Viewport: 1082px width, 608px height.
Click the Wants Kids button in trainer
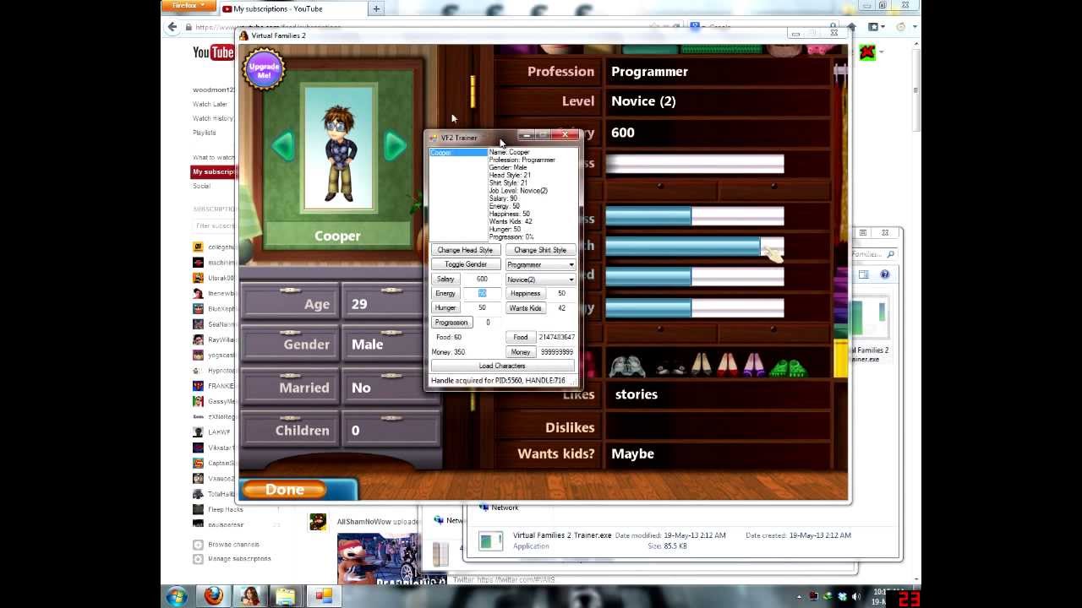525,308
